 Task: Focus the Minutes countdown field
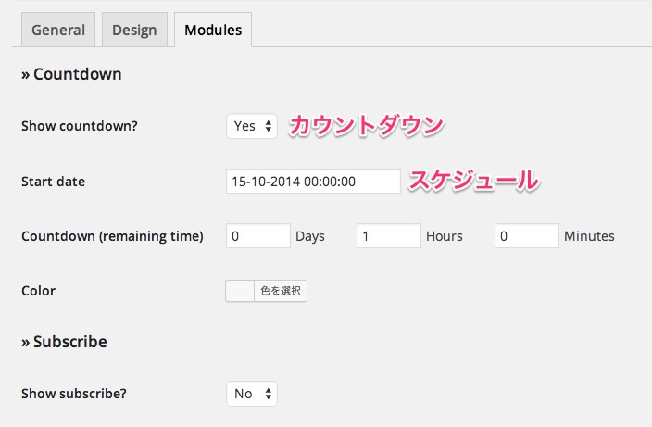pyautogui.click(x=527, y=236)
